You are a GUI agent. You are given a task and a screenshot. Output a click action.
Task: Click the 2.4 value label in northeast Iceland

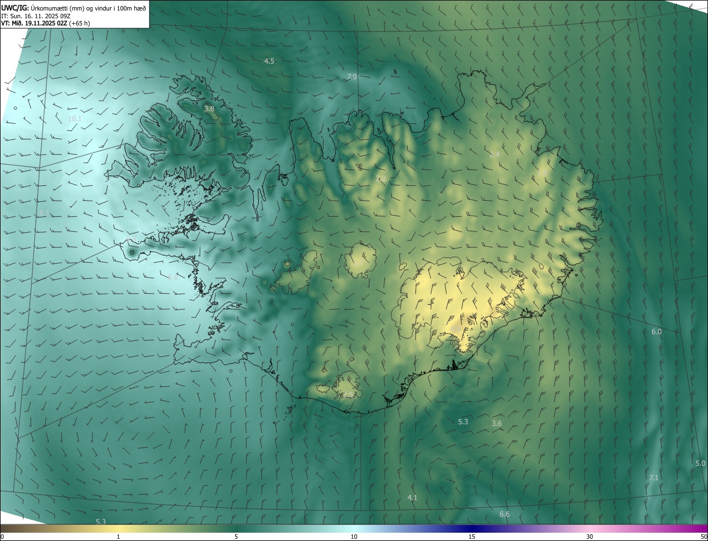tap(494, 155)
